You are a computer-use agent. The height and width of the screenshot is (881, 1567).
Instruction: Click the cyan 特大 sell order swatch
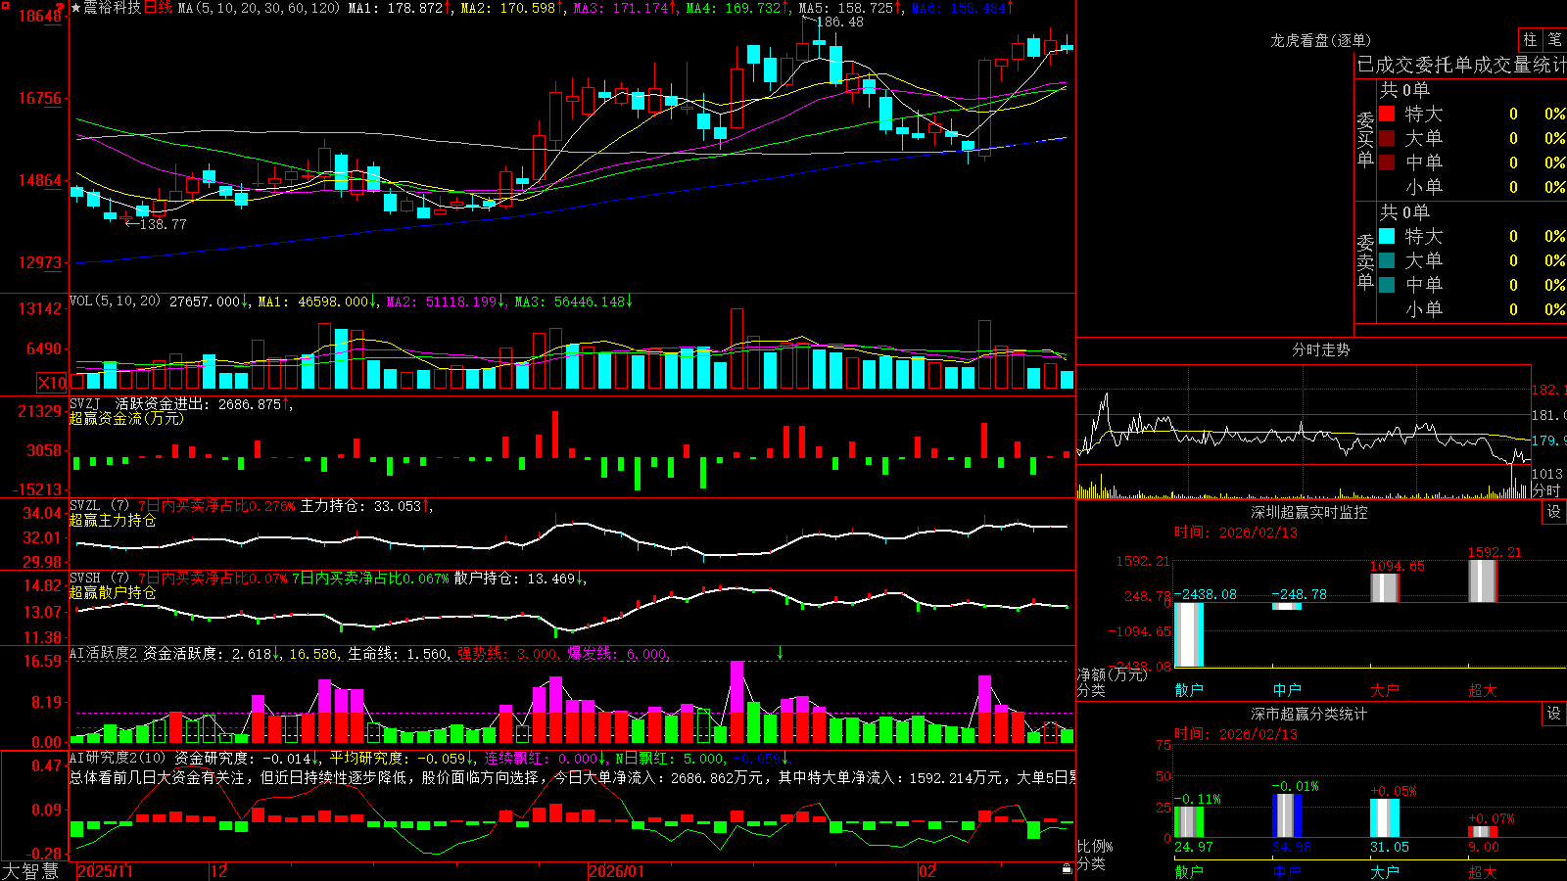coord(1387,236)
